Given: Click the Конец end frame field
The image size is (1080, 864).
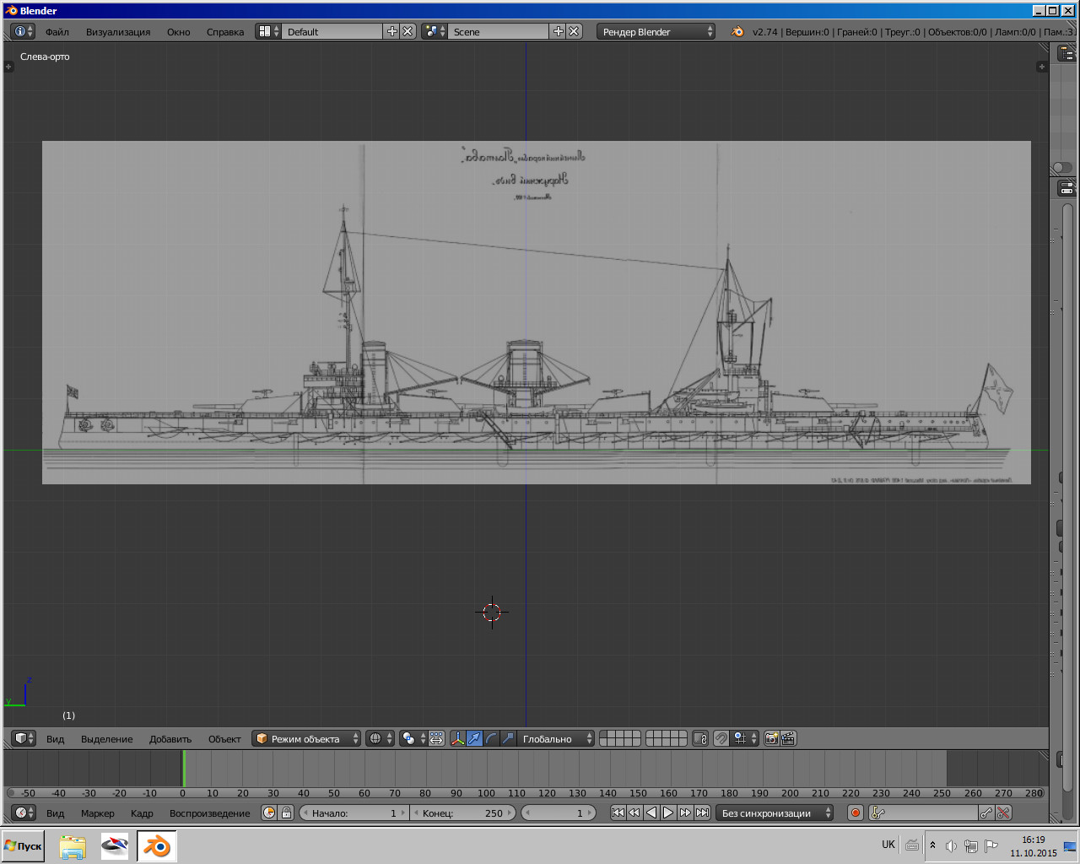Looking at the screenshot, I should (462, 813).
